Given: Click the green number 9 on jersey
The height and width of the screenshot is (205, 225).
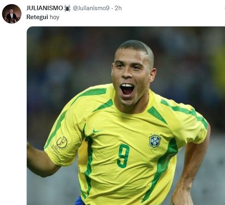Looking at the screenshot, I should [123, 156].
